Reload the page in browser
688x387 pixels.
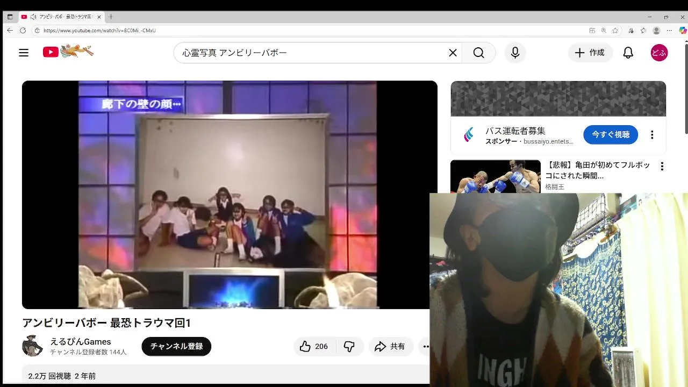pyautogui.click(x=23, y=31)
